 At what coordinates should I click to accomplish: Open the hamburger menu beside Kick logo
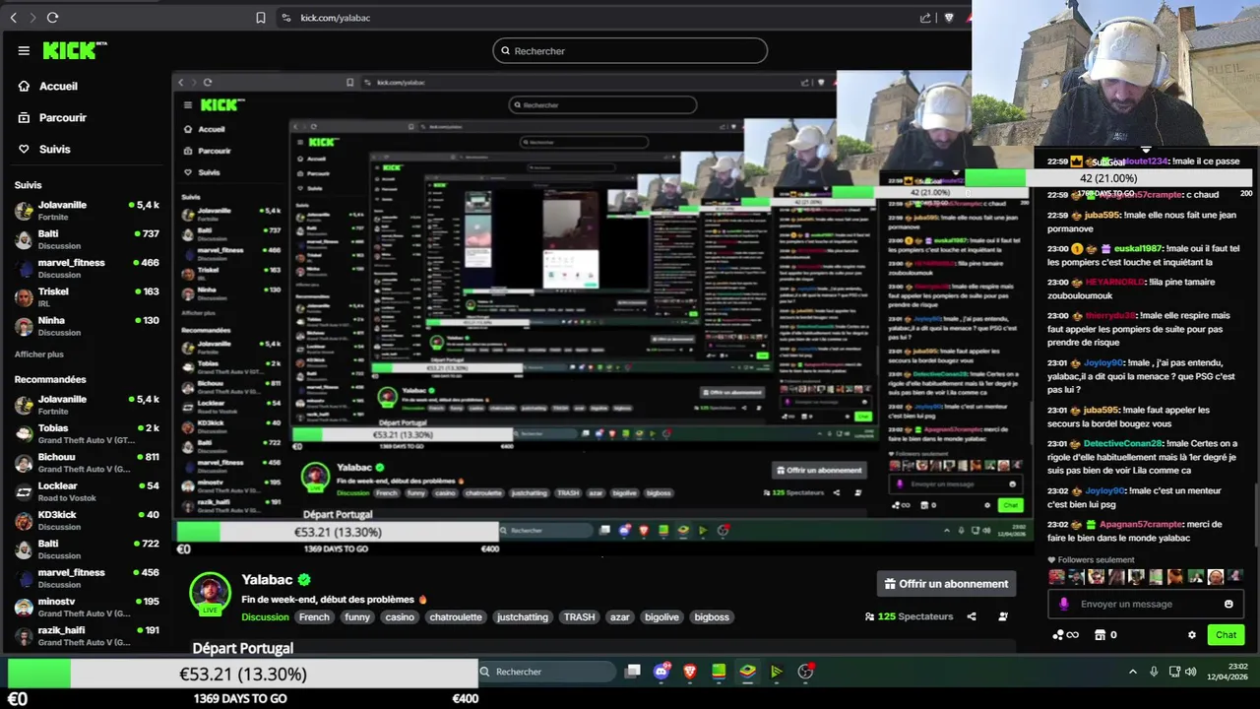click(x=24, y=50)
